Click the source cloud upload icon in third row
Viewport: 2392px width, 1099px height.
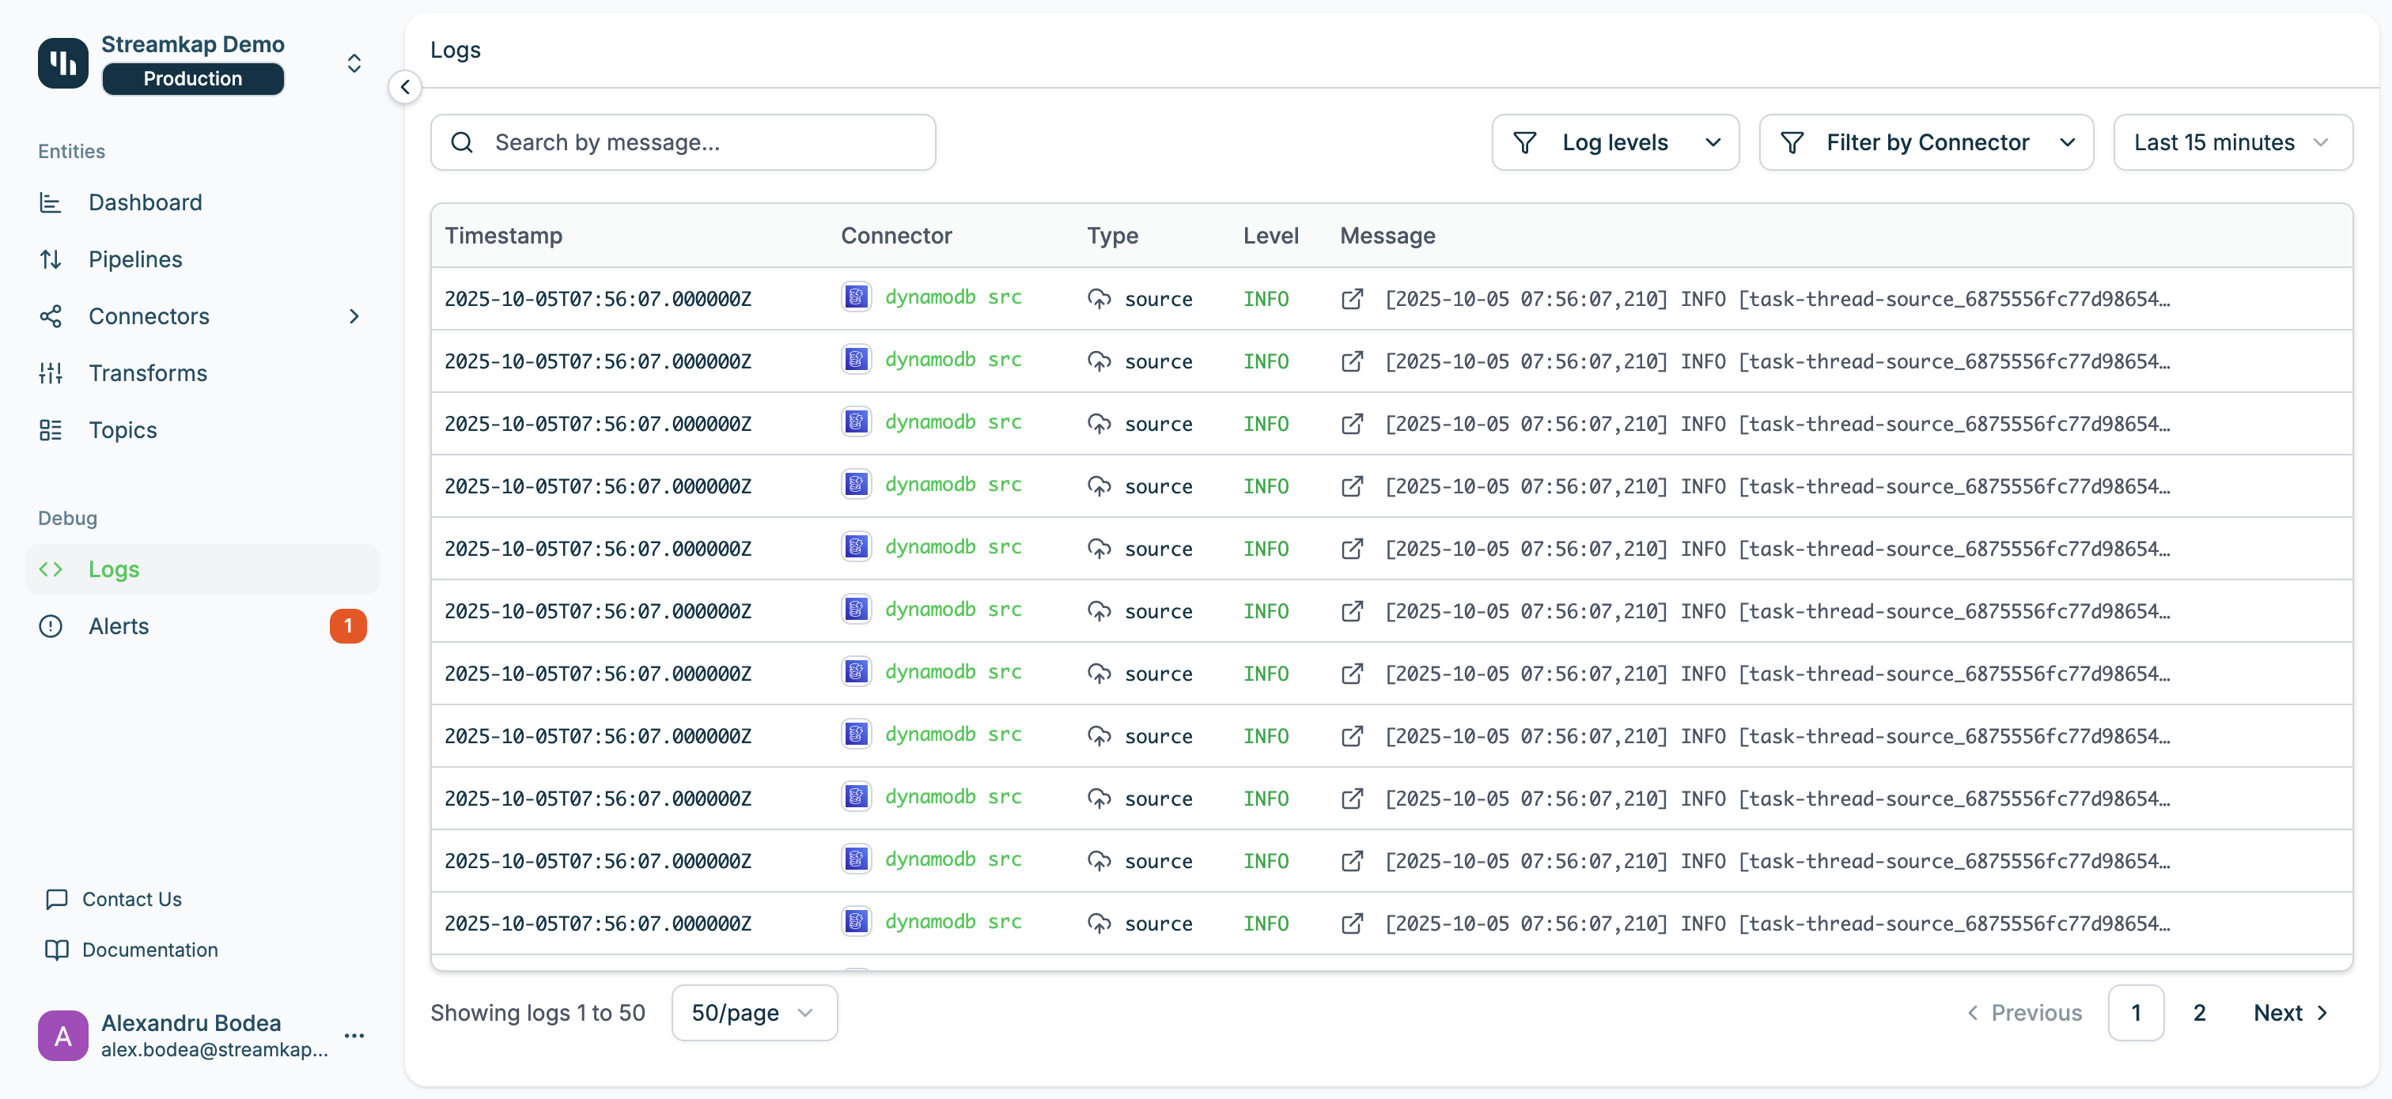[1099, 423]
